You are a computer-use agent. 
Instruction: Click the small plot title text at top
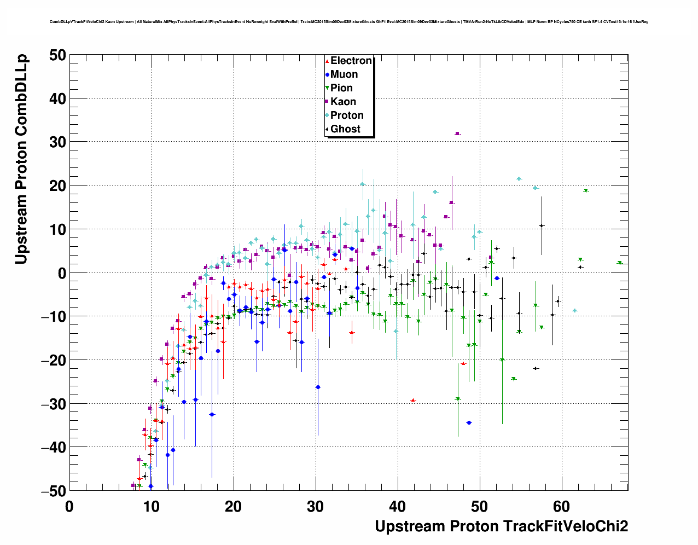tap(349, 22)
